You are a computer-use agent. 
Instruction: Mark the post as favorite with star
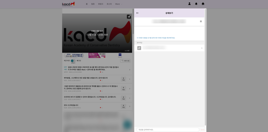point(201,21)
